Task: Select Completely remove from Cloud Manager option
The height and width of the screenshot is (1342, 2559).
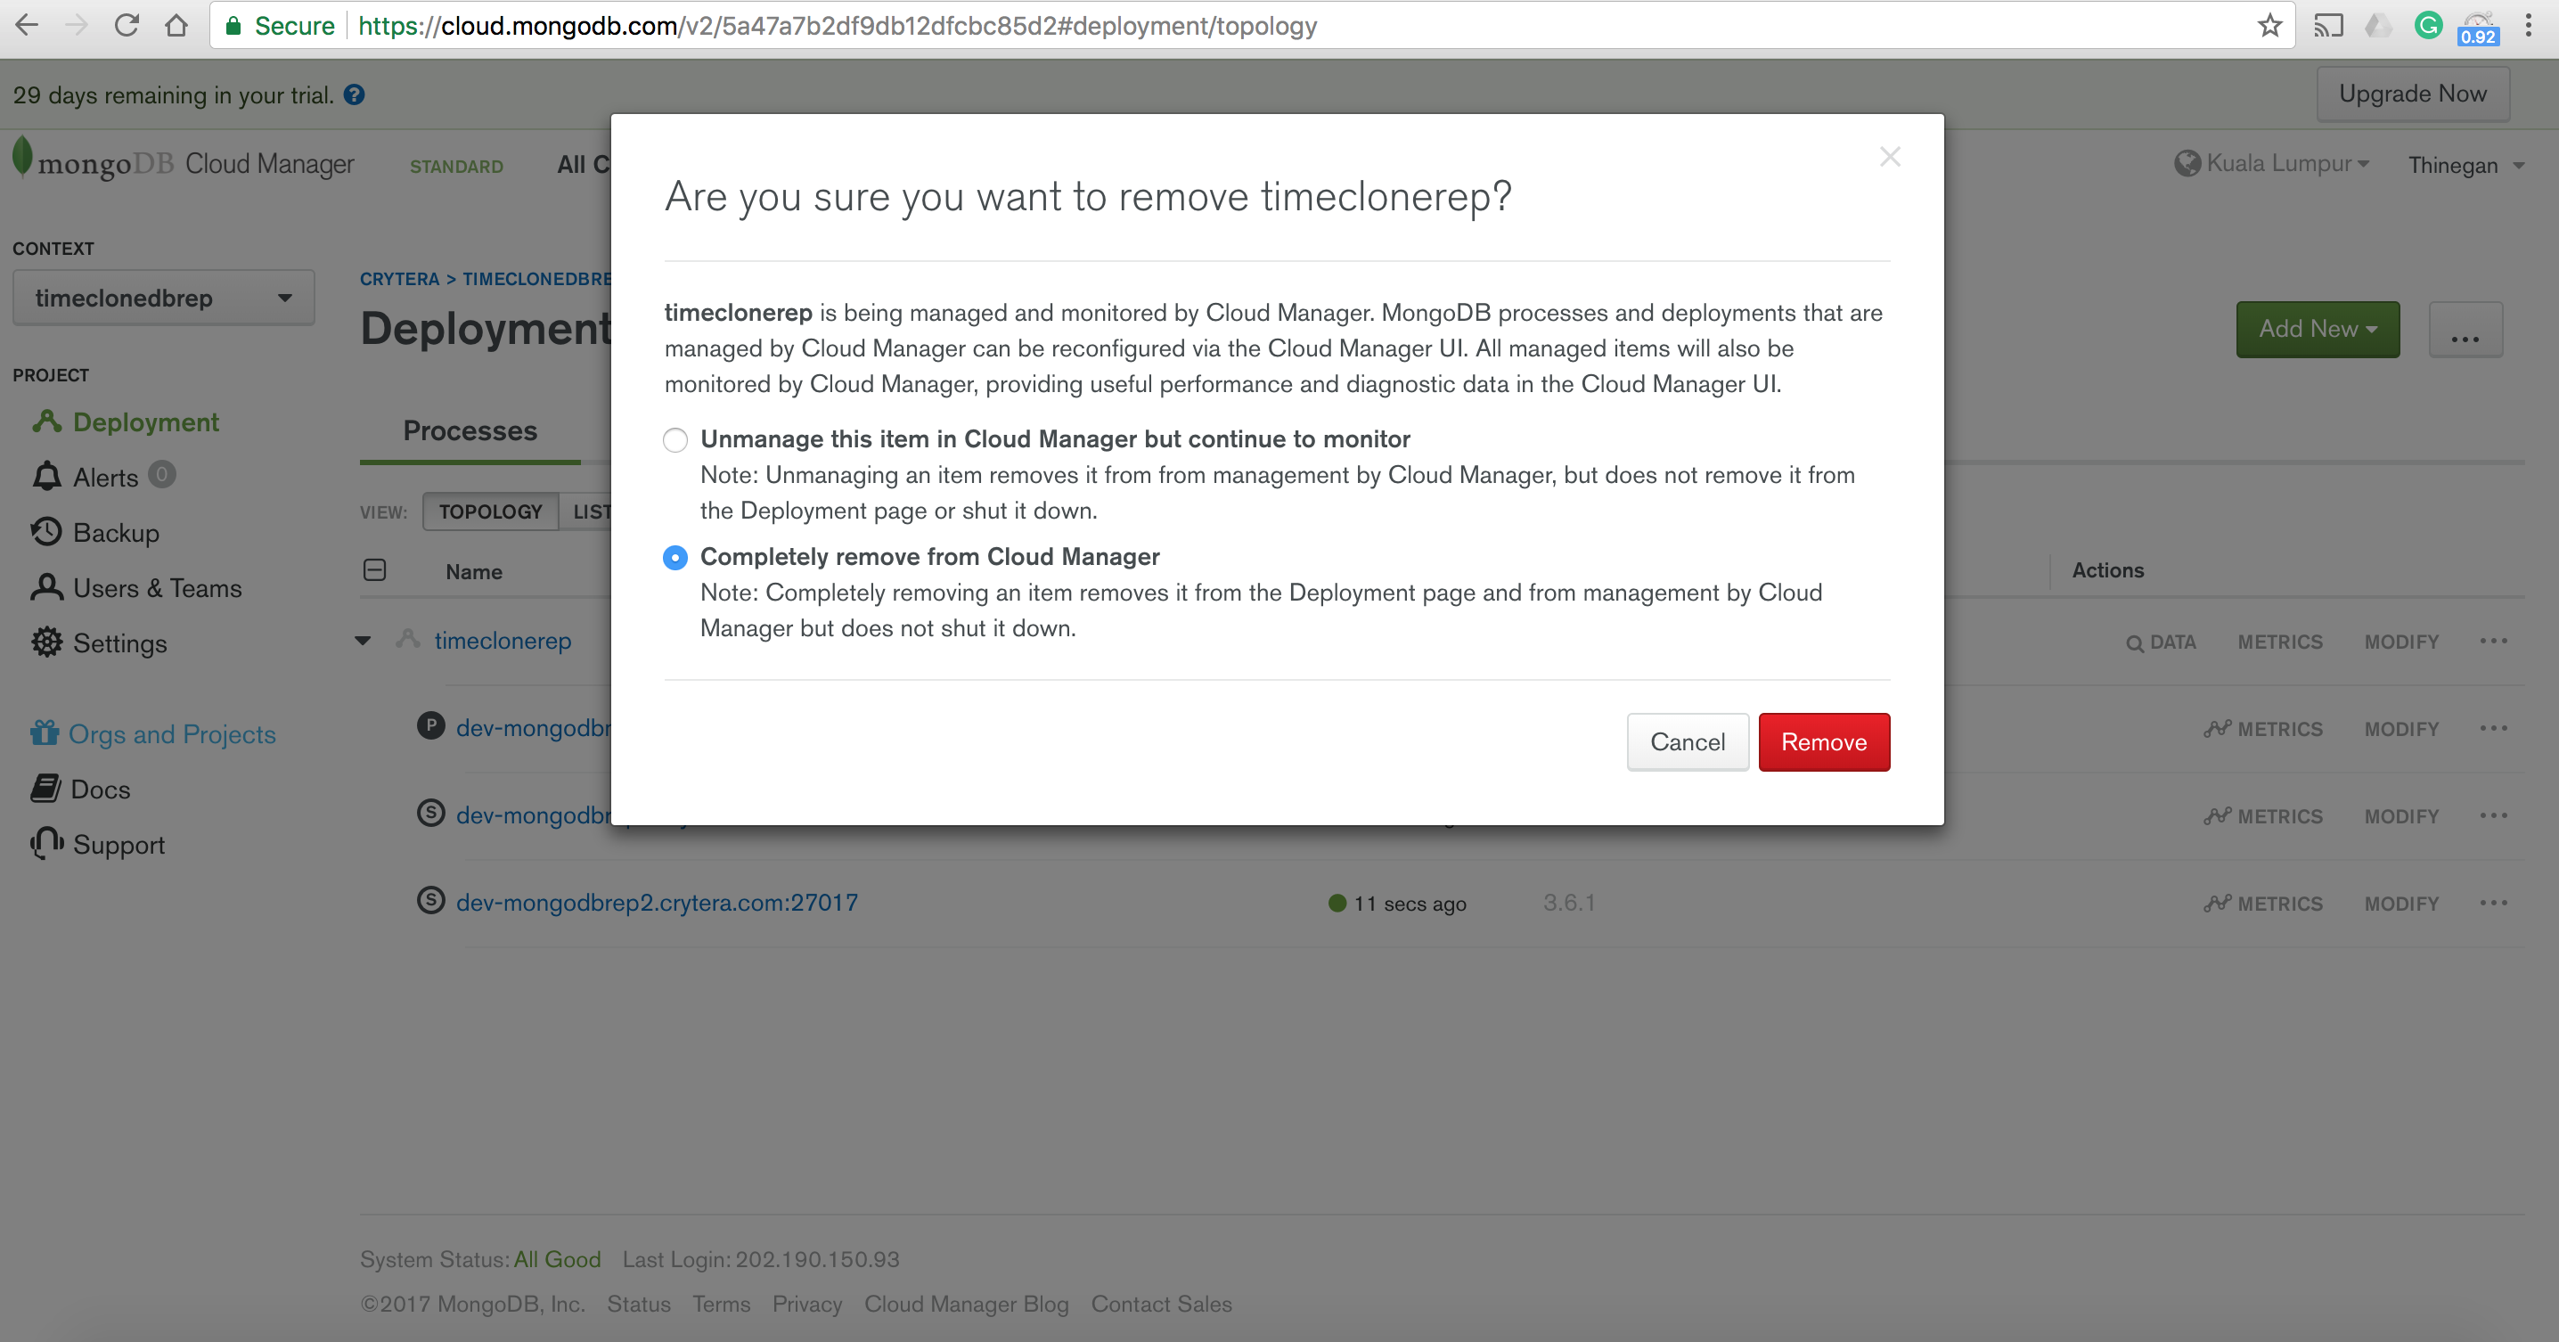Action: (x=675, y=558)
